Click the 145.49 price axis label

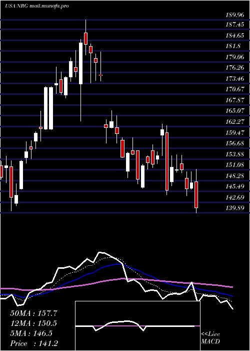tap(234, 186)
